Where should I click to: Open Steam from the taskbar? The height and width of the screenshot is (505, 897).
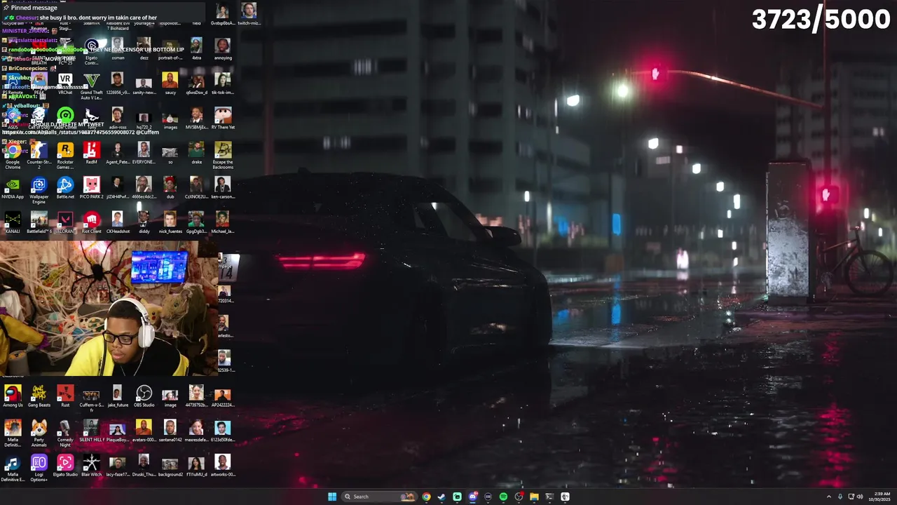click(441, 497)
